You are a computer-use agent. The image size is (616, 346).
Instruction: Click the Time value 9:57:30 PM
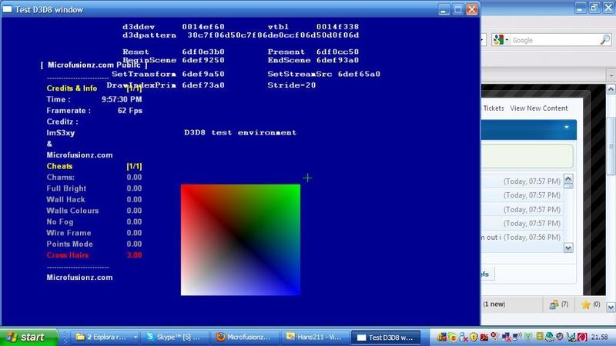pyautogui.click(x=122, y=99)
